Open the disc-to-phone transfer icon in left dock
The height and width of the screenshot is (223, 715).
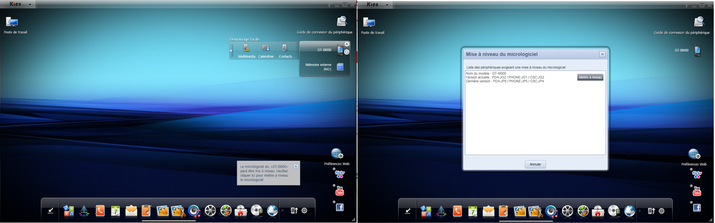point(257,210)
